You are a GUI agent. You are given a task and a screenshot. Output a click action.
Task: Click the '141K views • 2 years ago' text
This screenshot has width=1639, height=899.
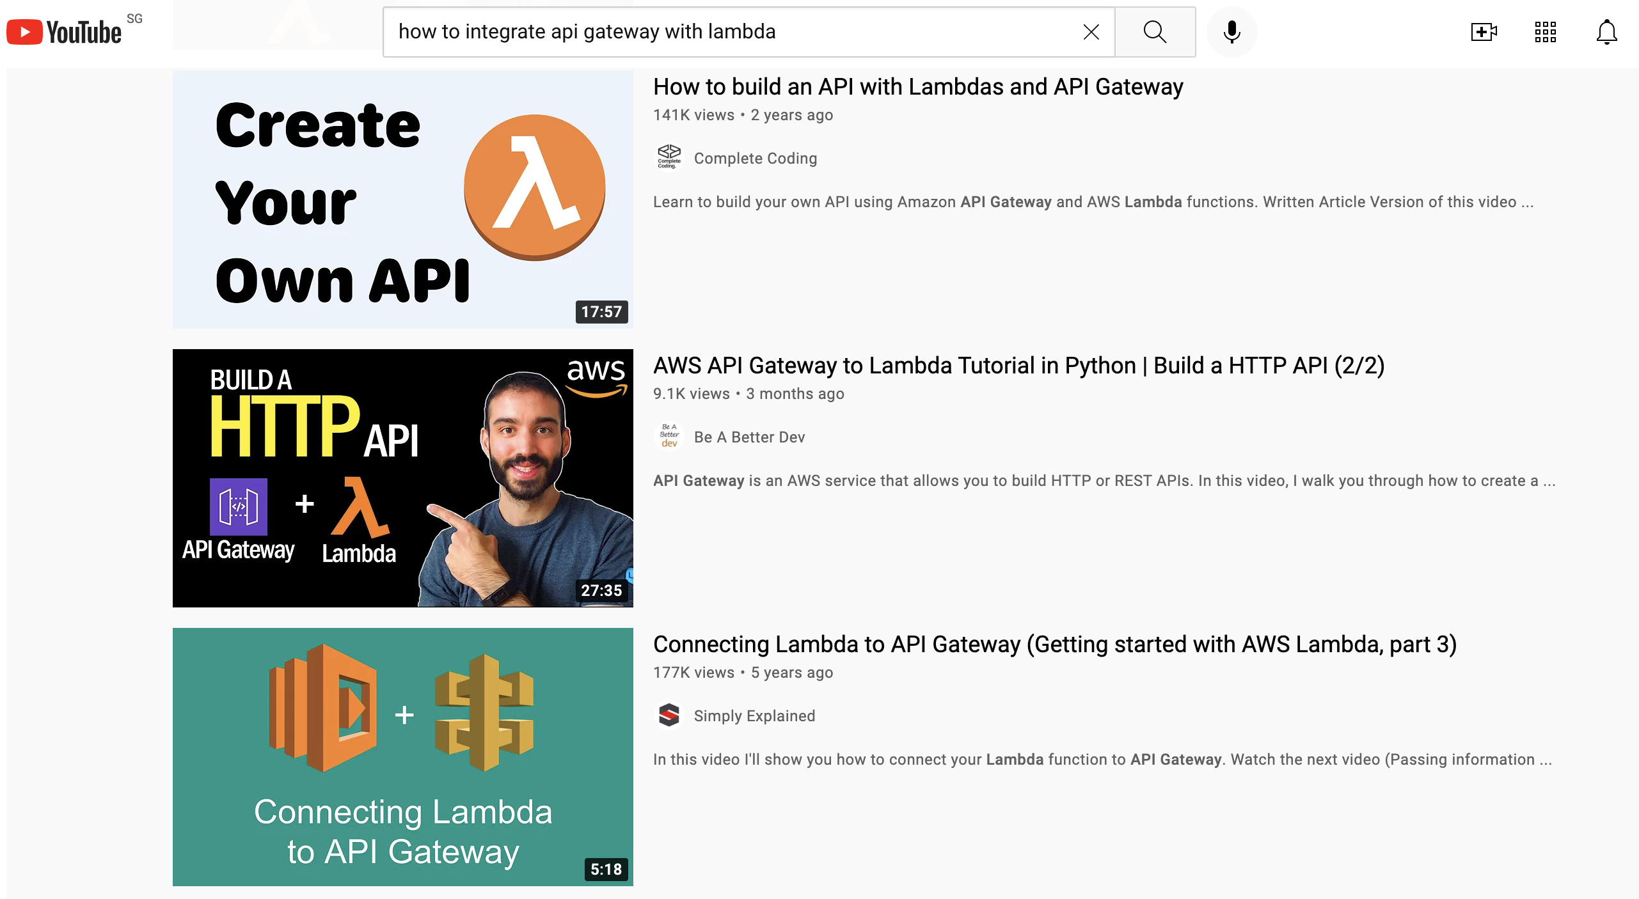[x=743, y=115]
